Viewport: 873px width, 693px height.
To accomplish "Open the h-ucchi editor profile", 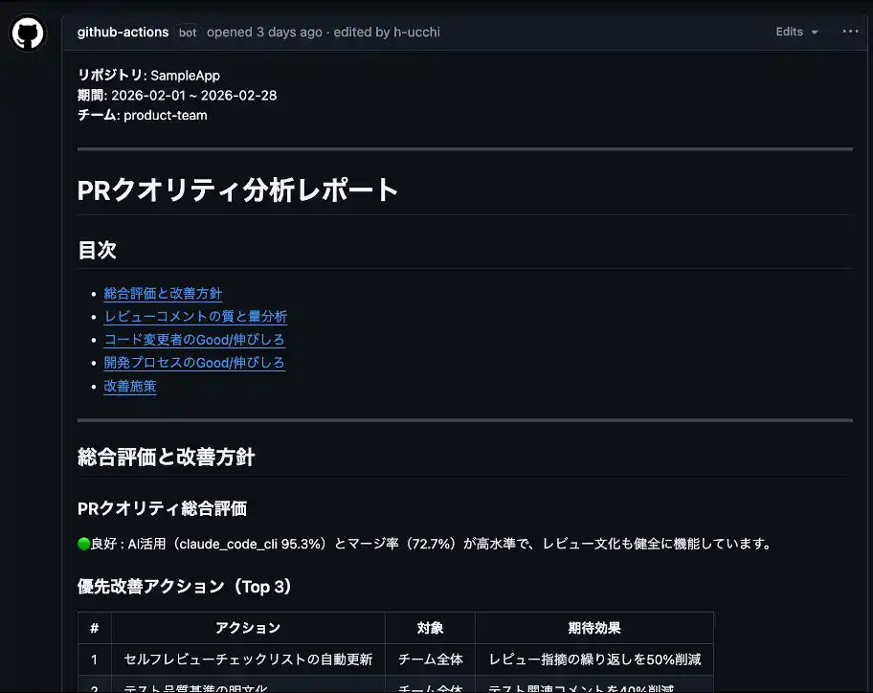I will (x=415, y=32).
